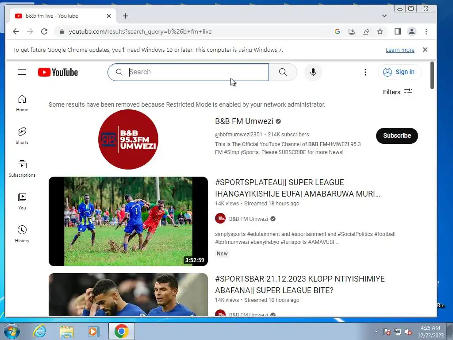Viewport: 453px width, 340px height.
Task: Open the Learn more link about updates
Action: (x=400, y=50)
